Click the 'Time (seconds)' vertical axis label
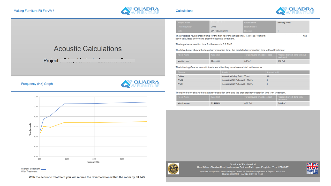331x186 pixels. click(x=30, y=129)
